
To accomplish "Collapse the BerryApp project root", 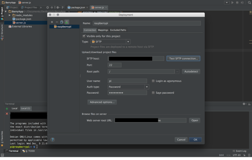I will click(6, 11).
